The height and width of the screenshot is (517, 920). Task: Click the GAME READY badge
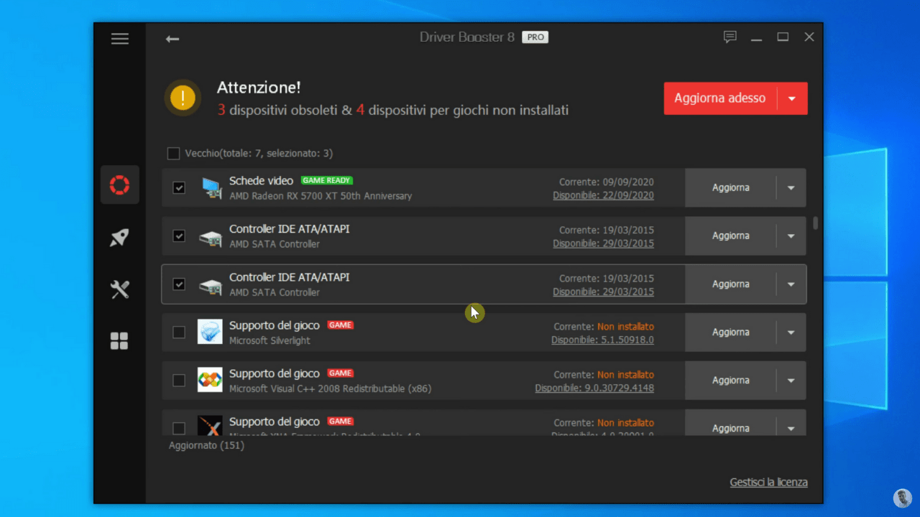[x=327, y=180]
